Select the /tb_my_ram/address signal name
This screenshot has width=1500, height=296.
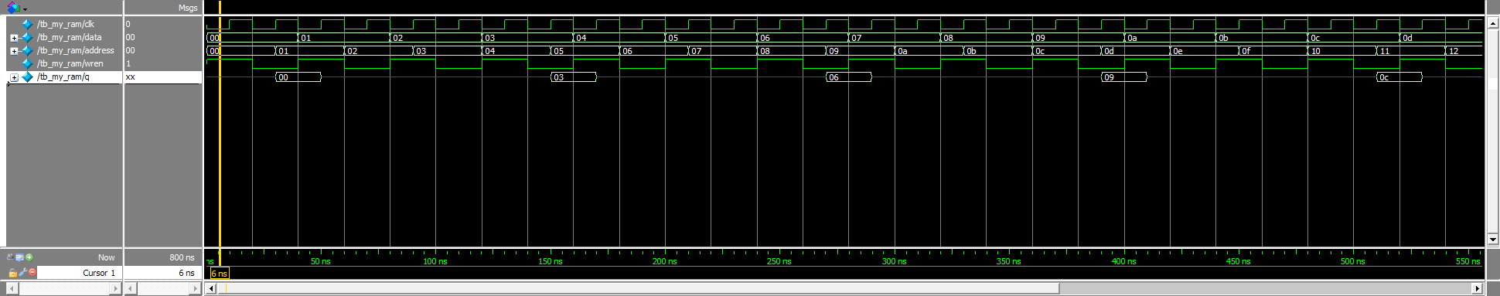[76, 50]
